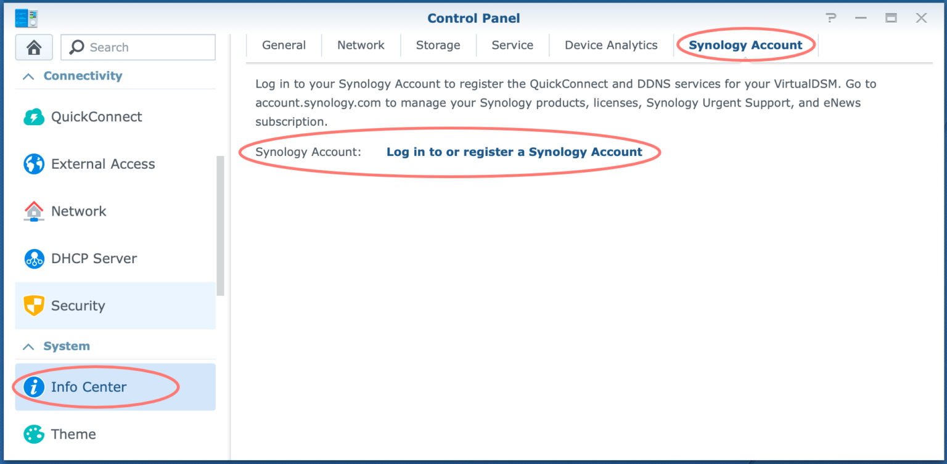This screenshot has width=947, height=464.
Task: Open the Service tab
Action: coord(512,45)
